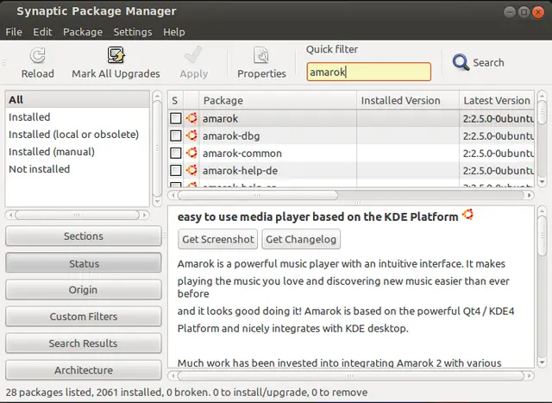The height and width of the screenshot is (403, 552).
Task: Select the amarok-dbg package name
Action: tap(231, 136)
